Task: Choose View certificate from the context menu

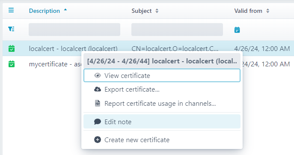Action: click(x=162, y=75)
